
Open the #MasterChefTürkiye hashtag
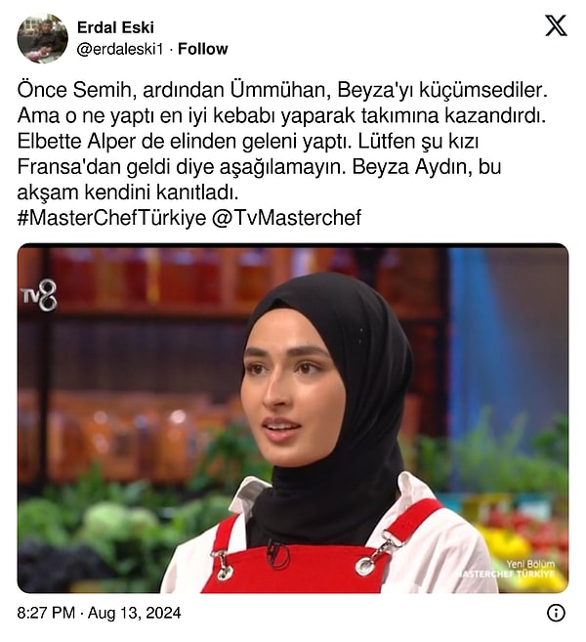111,217
